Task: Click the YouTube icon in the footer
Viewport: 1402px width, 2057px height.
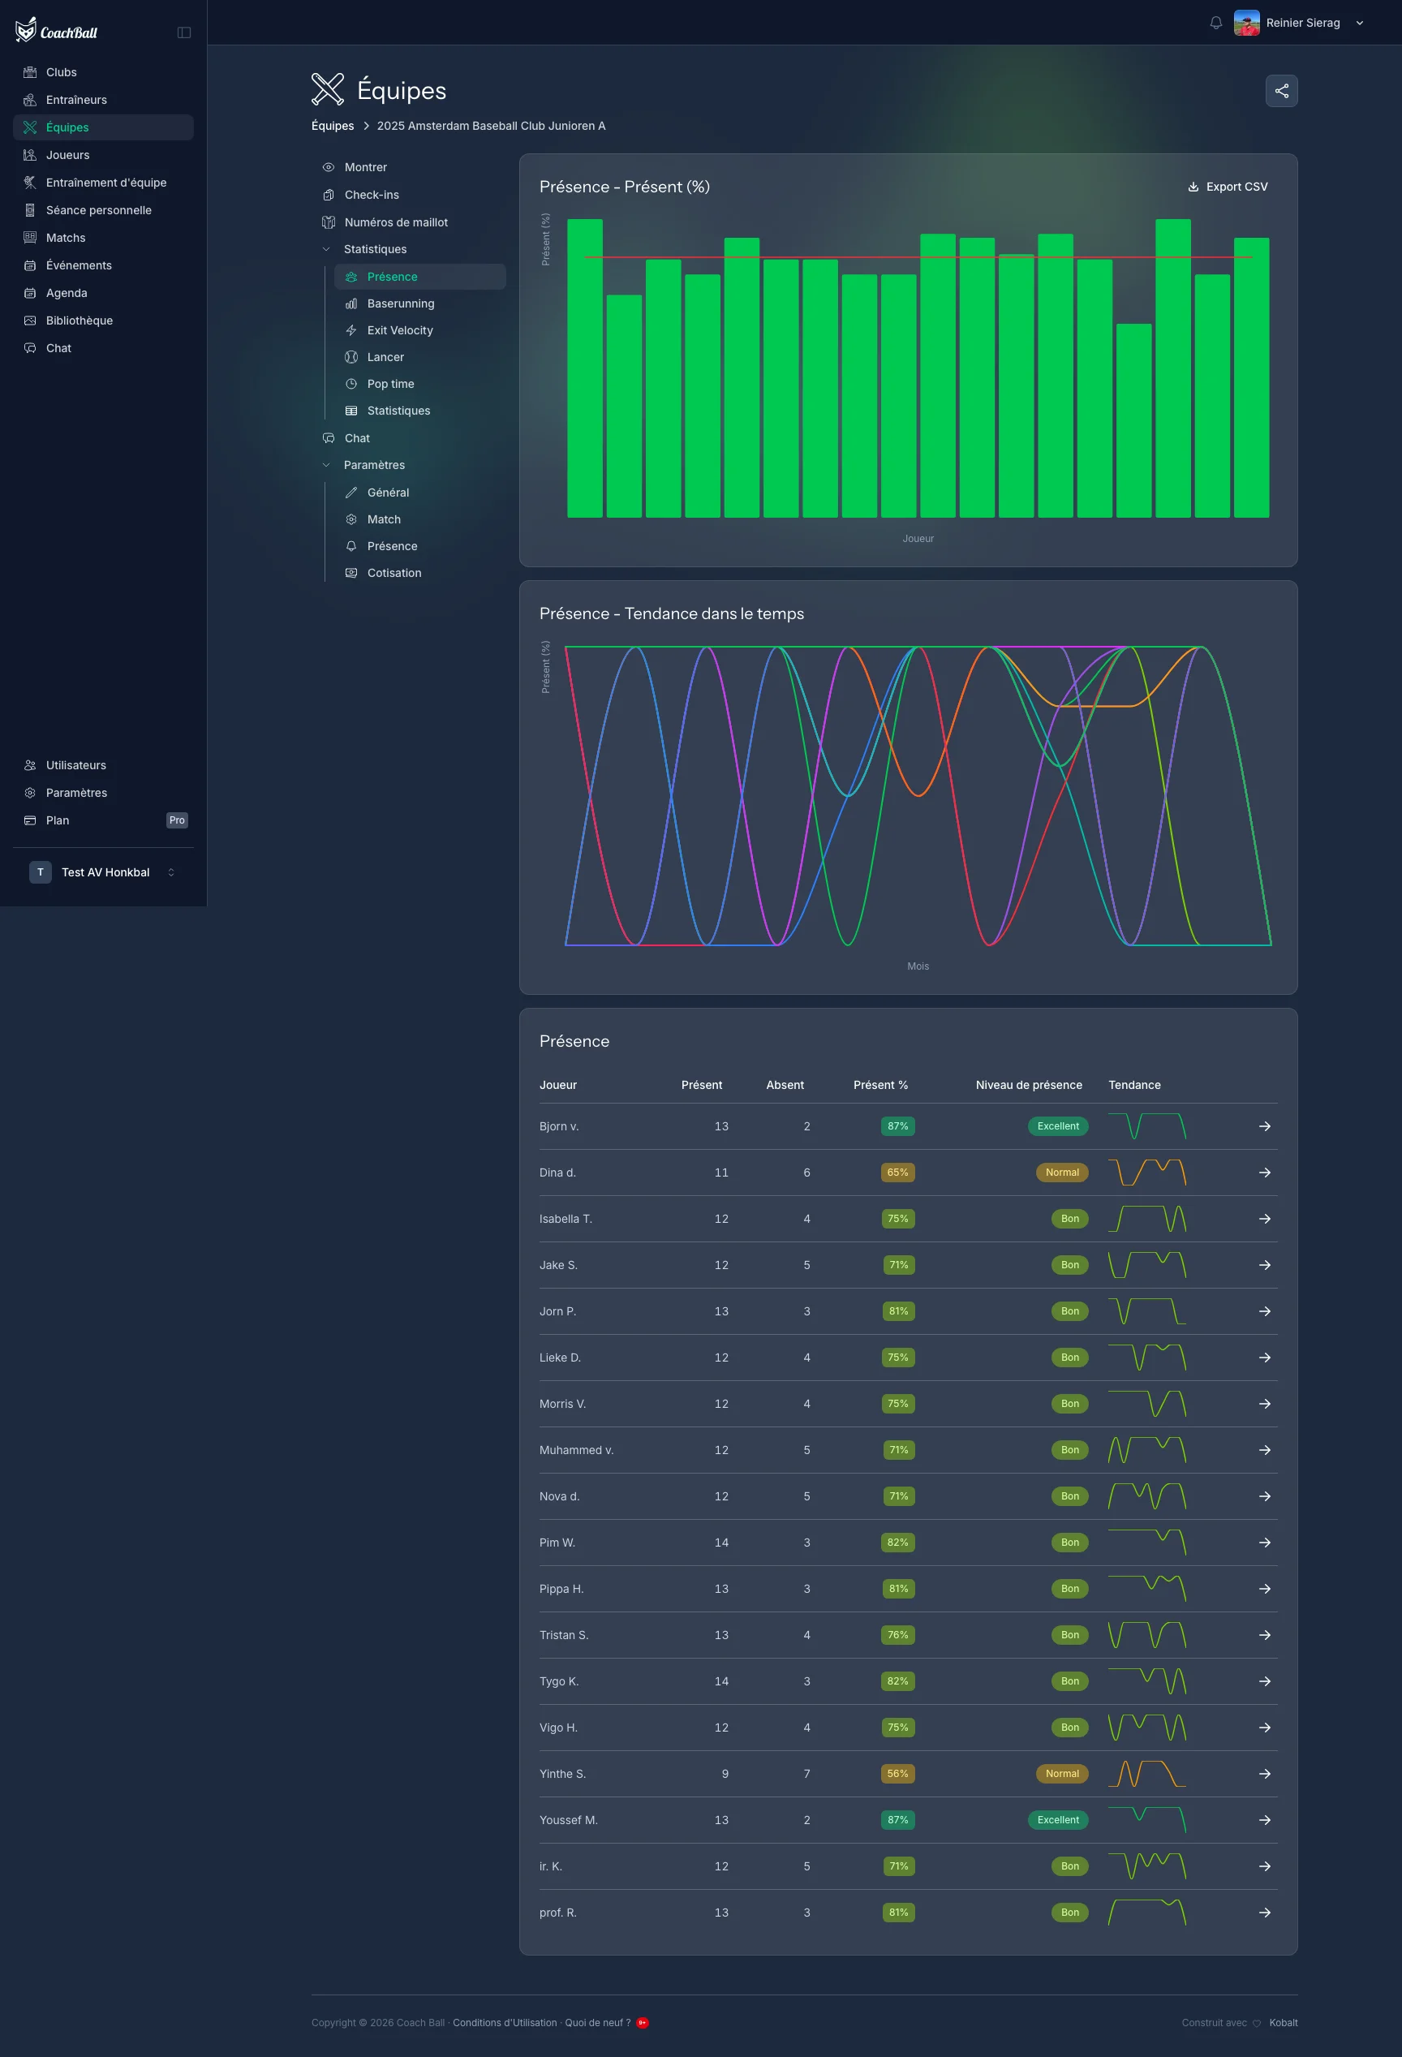Action: 643,2022
